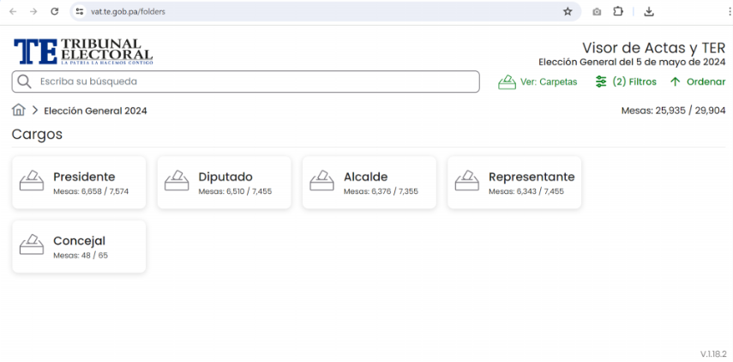The image size is (733, 362).
Task: Open Elección General 2024 breadcrumb
Action: (95, 111)
